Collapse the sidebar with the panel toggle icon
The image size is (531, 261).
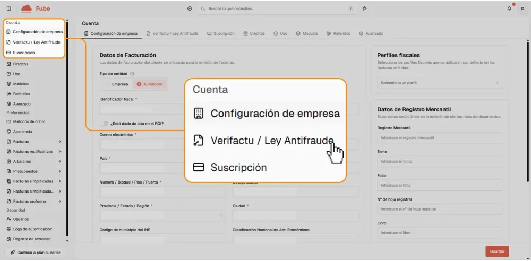(9, 8)
